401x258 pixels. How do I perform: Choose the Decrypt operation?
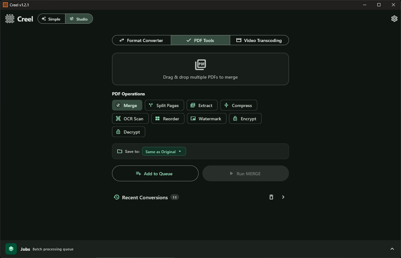point(129,132)
